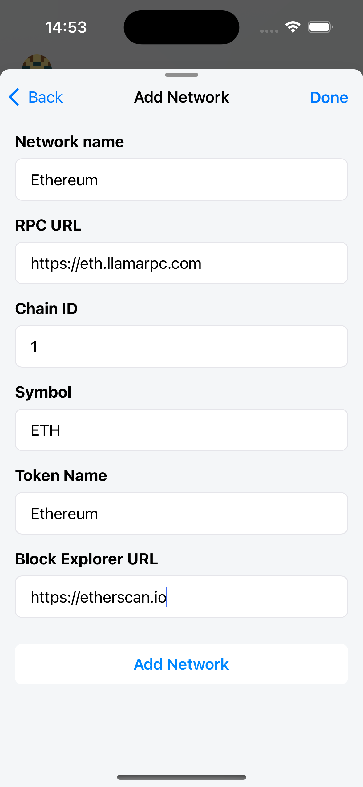363x787 pixels.
Task: Click the Block Explorer URL label
Action: click(x=87, y=559)
